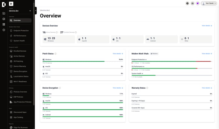
Task: Open System Health in the sidebar
Action: [x=20, y=41]
